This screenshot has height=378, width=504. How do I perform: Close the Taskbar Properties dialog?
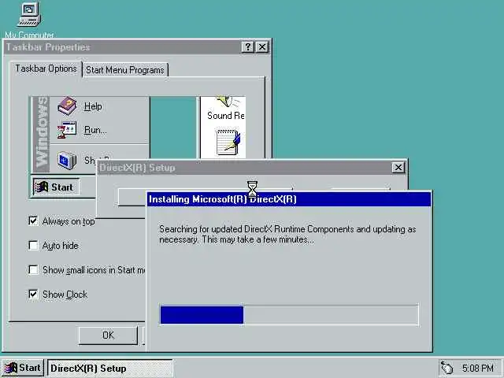262,47
